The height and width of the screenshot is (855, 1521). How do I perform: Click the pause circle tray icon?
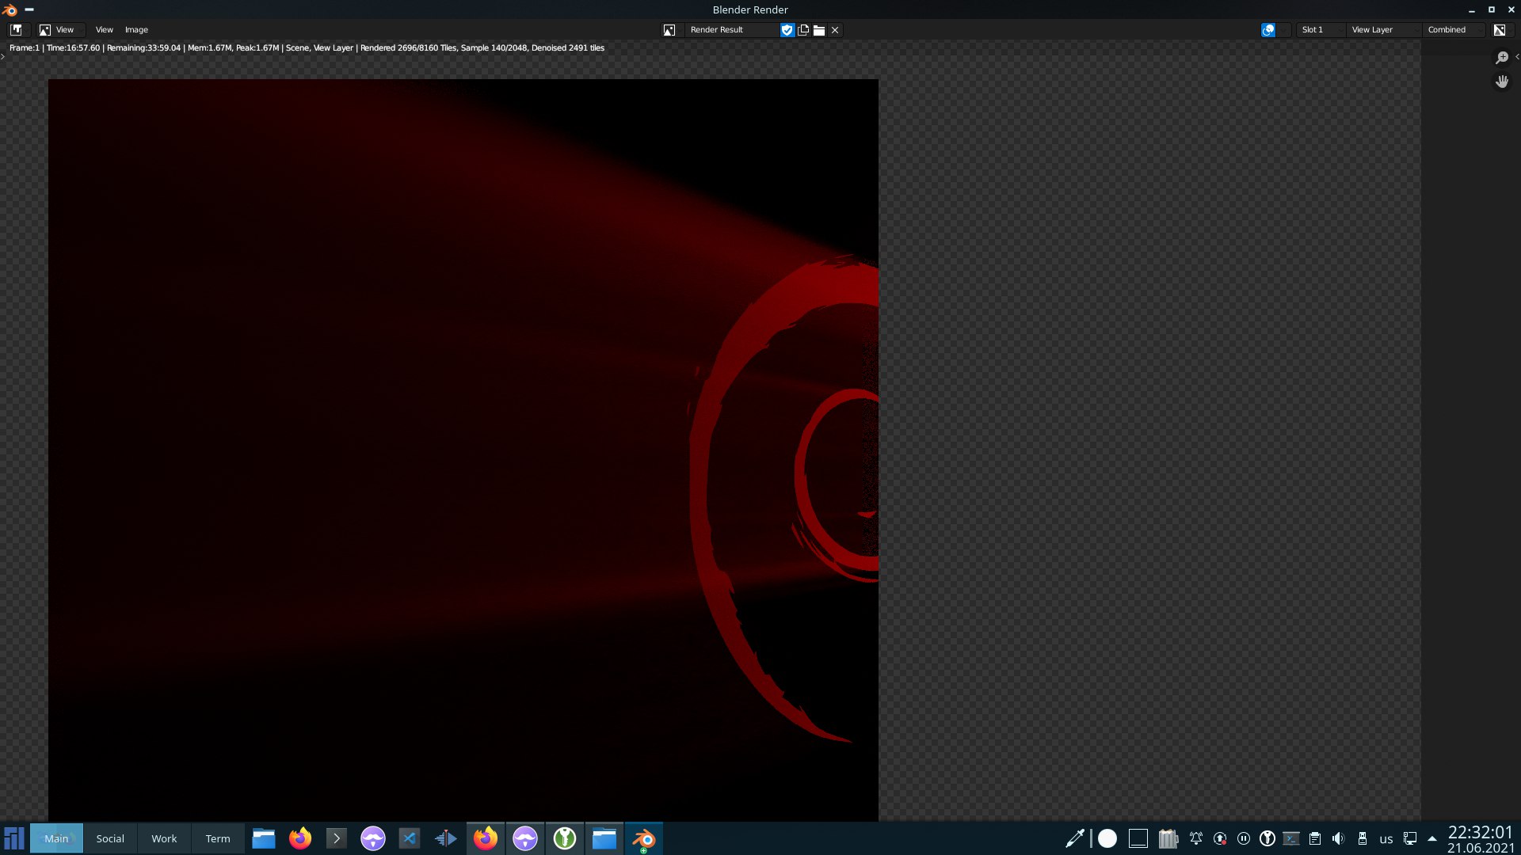[1244, 838]
